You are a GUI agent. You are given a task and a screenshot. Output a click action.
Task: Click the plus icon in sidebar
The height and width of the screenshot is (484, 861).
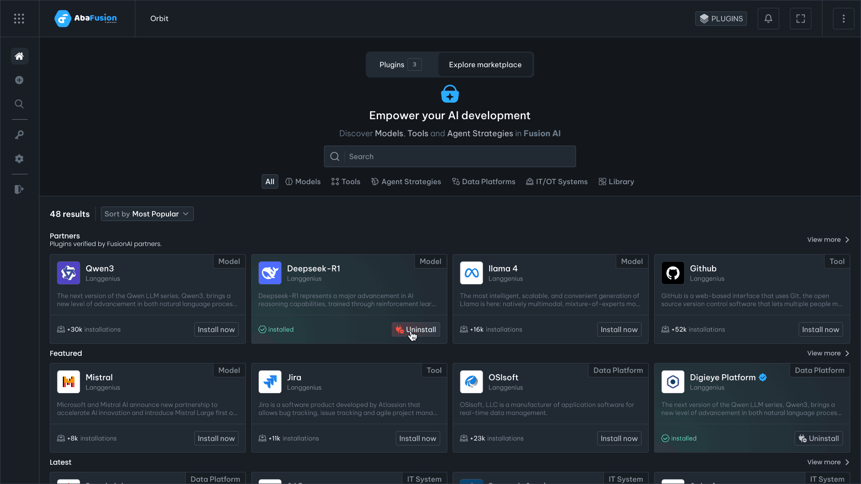coord(19,80)
